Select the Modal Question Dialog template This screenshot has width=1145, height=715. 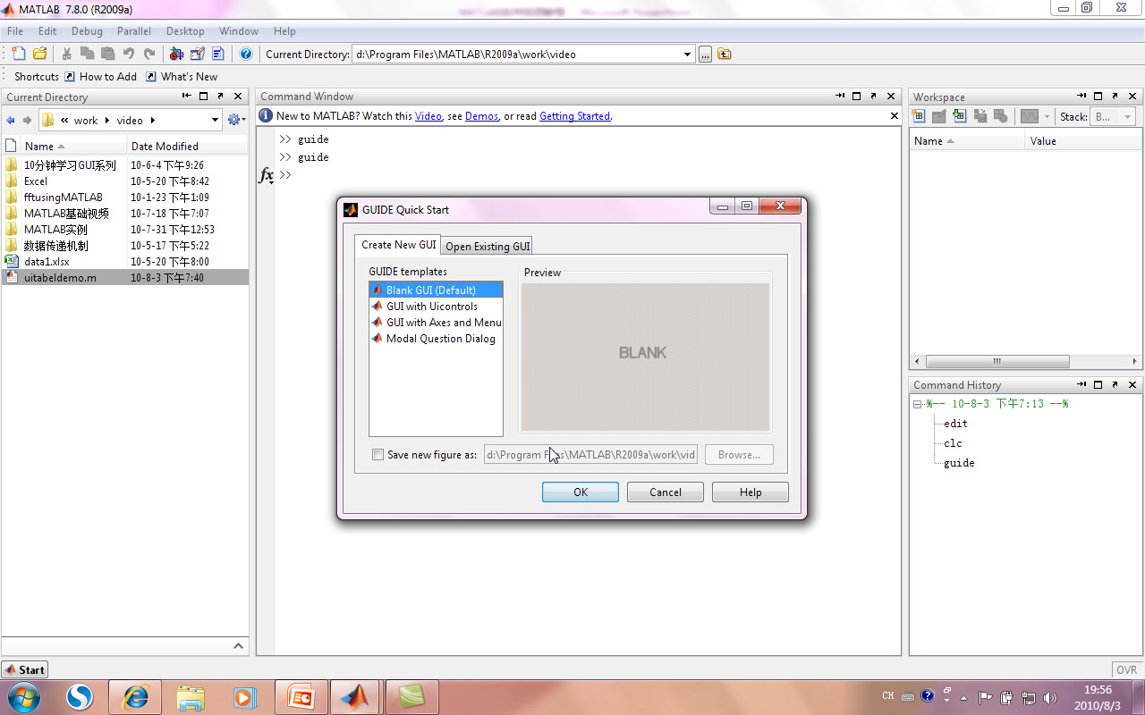(x=434, y=338)
